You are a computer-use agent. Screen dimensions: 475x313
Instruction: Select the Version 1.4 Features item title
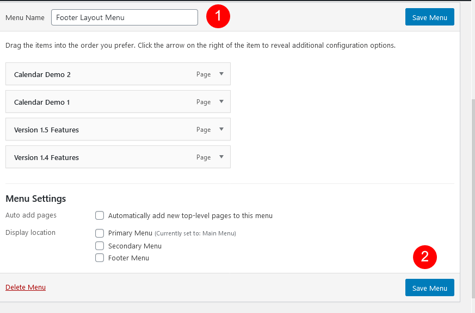click(46, 158)
